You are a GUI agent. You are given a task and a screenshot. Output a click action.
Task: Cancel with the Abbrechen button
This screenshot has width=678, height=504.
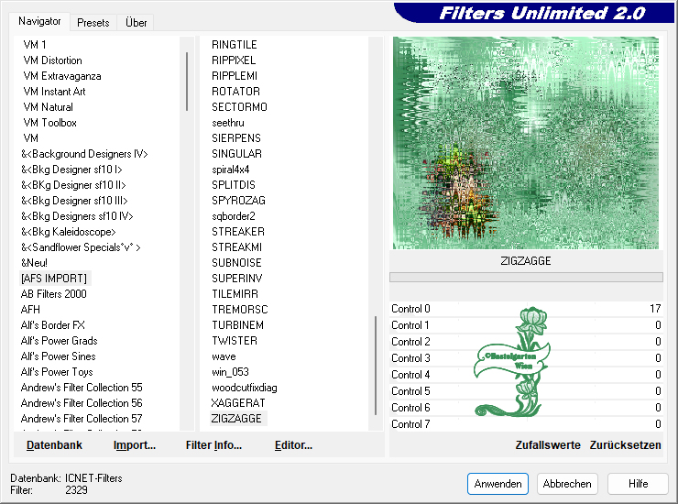coord(567,484)
